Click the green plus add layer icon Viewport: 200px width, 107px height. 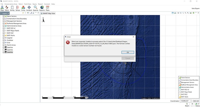[x=194, y=13]
